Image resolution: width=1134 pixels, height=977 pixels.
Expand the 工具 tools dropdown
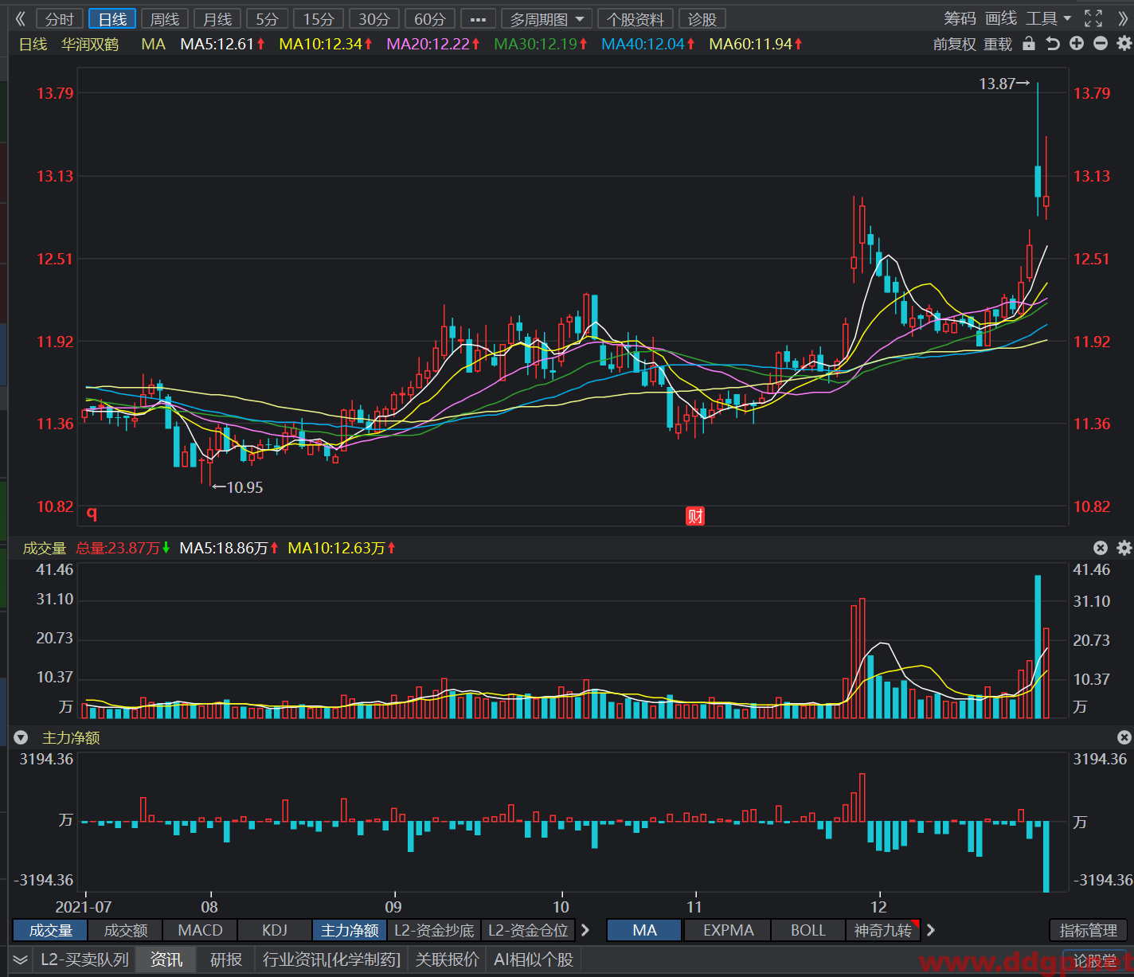click(1048, 18)
